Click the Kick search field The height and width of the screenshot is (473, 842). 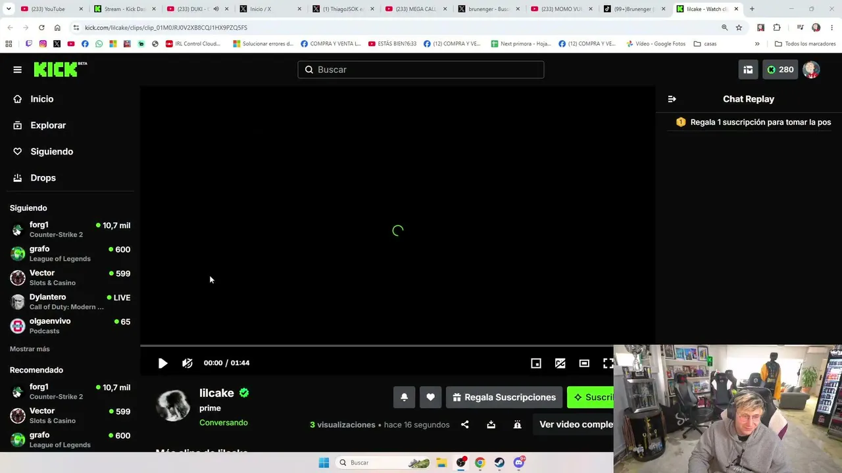(x=421, y=70)
